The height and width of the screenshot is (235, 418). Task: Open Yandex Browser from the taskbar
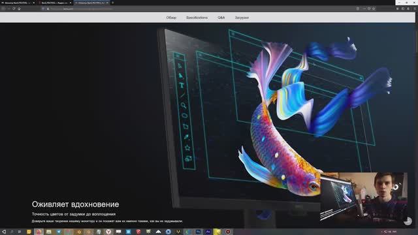[108, 232]
